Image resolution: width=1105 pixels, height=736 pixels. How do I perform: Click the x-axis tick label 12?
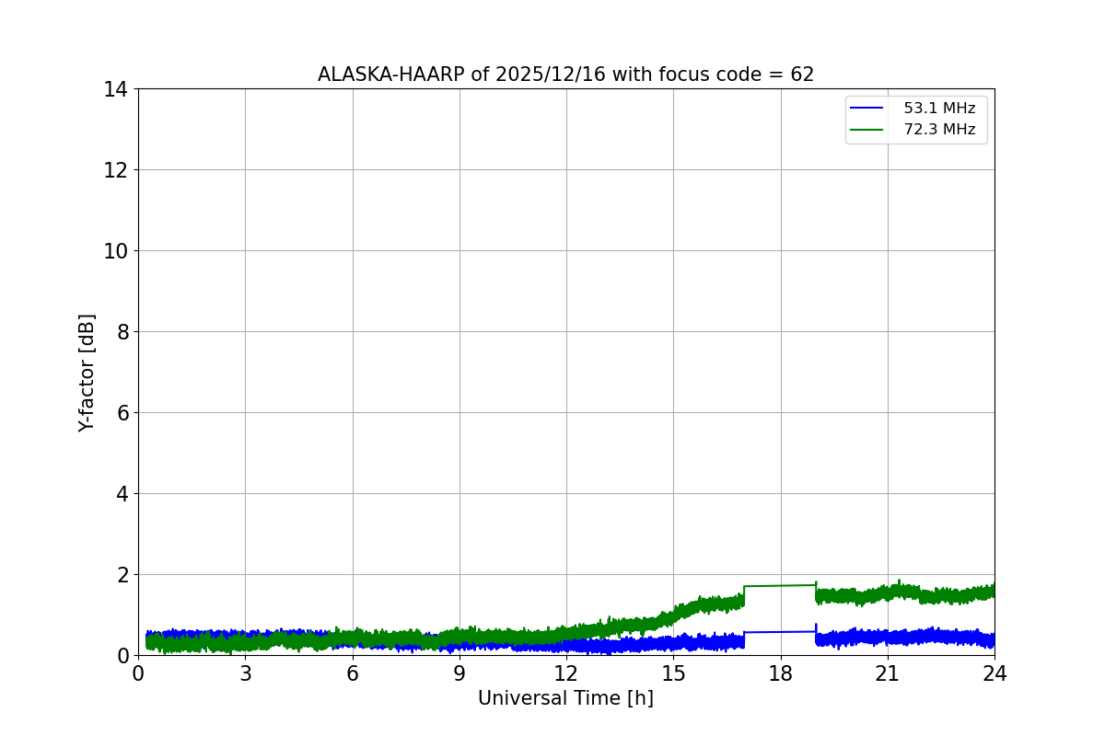coord(566,673)
